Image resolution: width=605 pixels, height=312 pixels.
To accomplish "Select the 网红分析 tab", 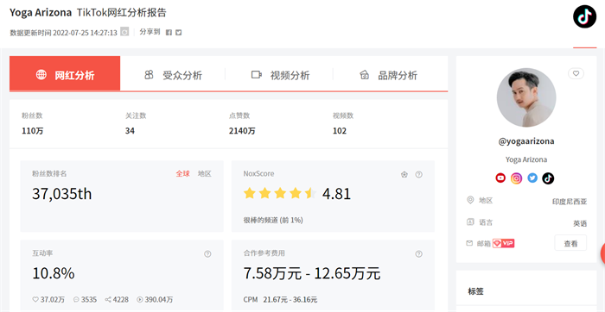I will (x=65, y=74).
